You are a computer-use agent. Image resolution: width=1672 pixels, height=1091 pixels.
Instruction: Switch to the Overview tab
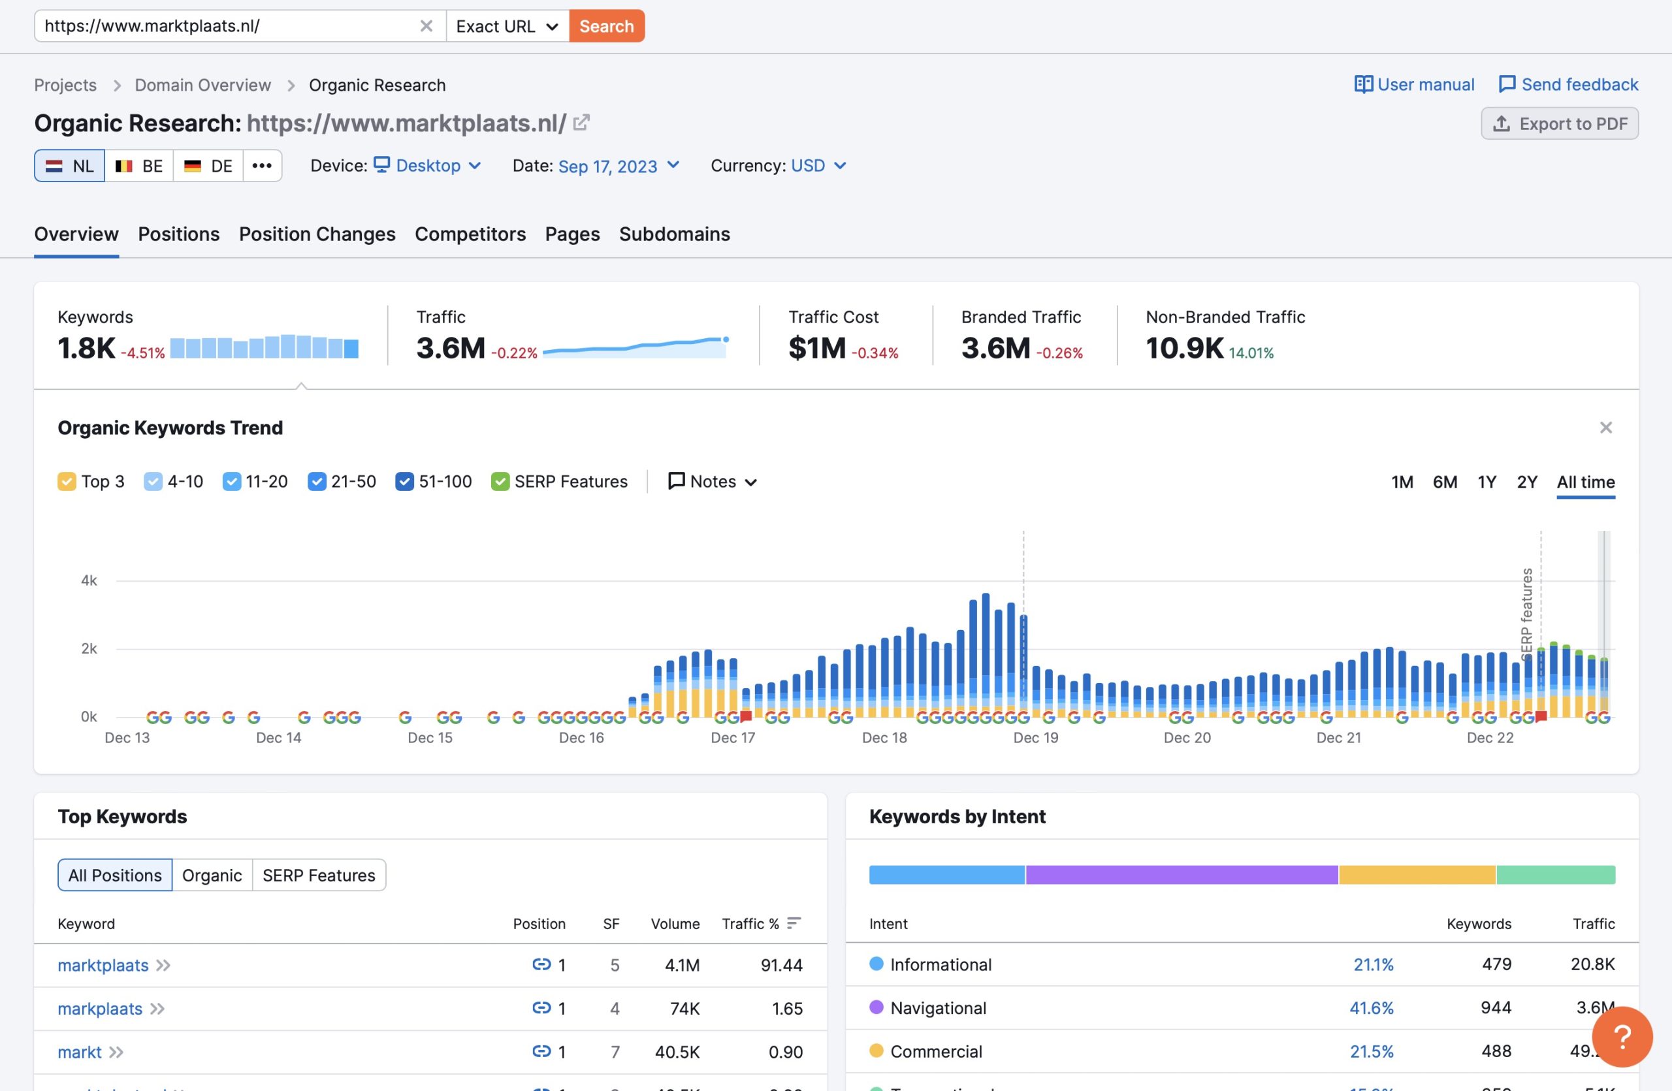[76, 234]
